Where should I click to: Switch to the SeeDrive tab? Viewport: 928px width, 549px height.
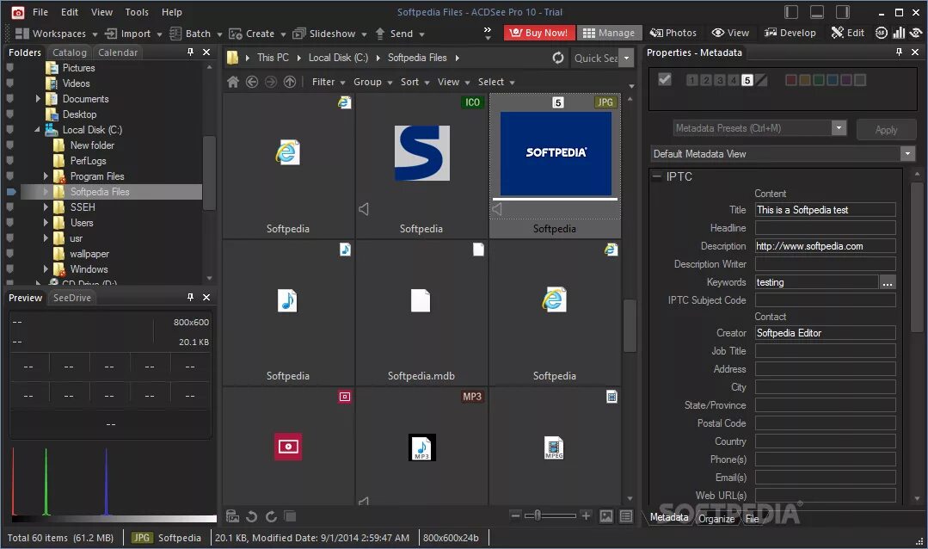tap(72, 297)
